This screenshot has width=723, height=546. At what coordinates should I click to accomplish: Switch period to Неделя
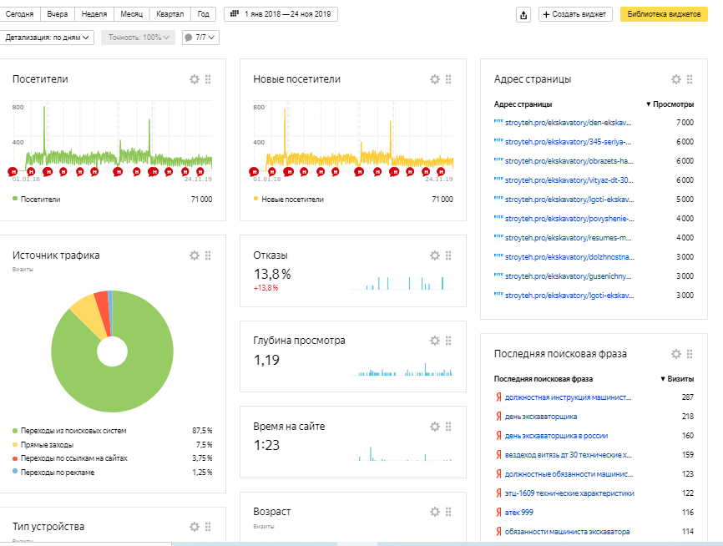click(94, 15)
